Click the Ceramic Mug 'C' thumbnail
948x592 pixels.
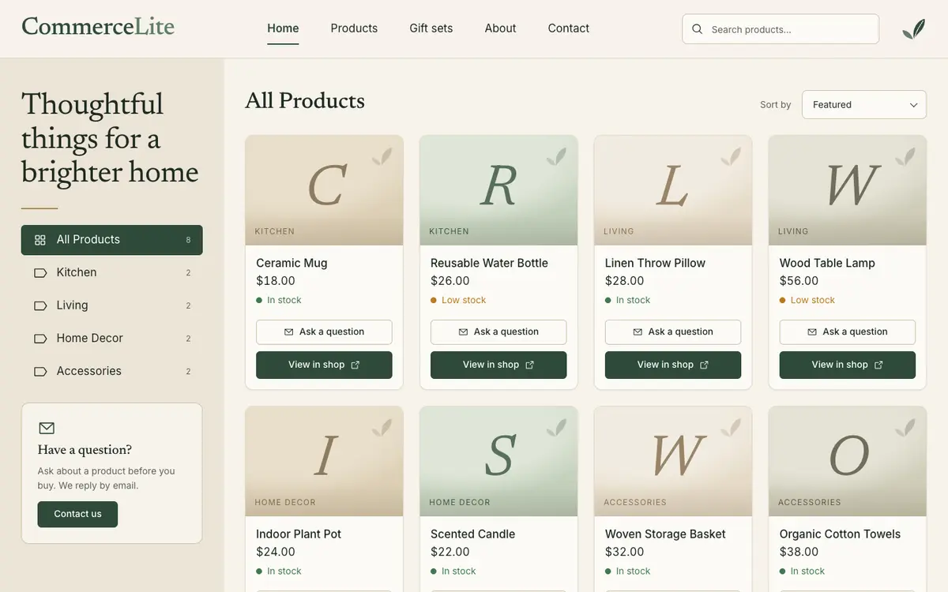pos(324,190)
